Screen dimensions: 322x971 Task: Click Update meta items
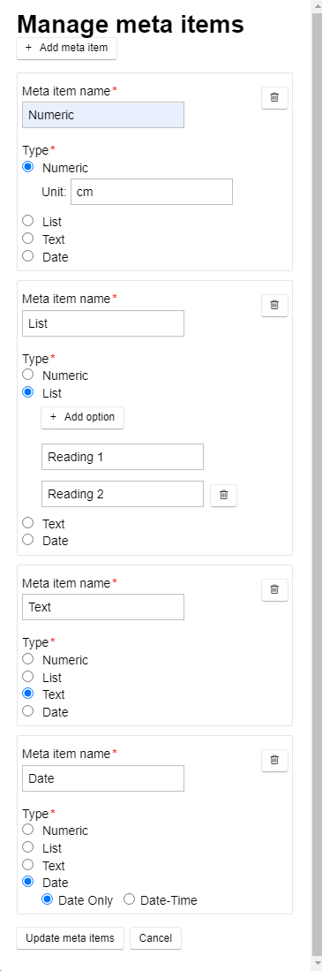[70, 937]
